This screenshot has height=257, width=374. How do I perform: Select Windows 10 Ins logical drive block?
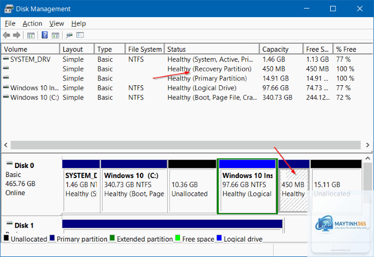[x=247, y=186]
